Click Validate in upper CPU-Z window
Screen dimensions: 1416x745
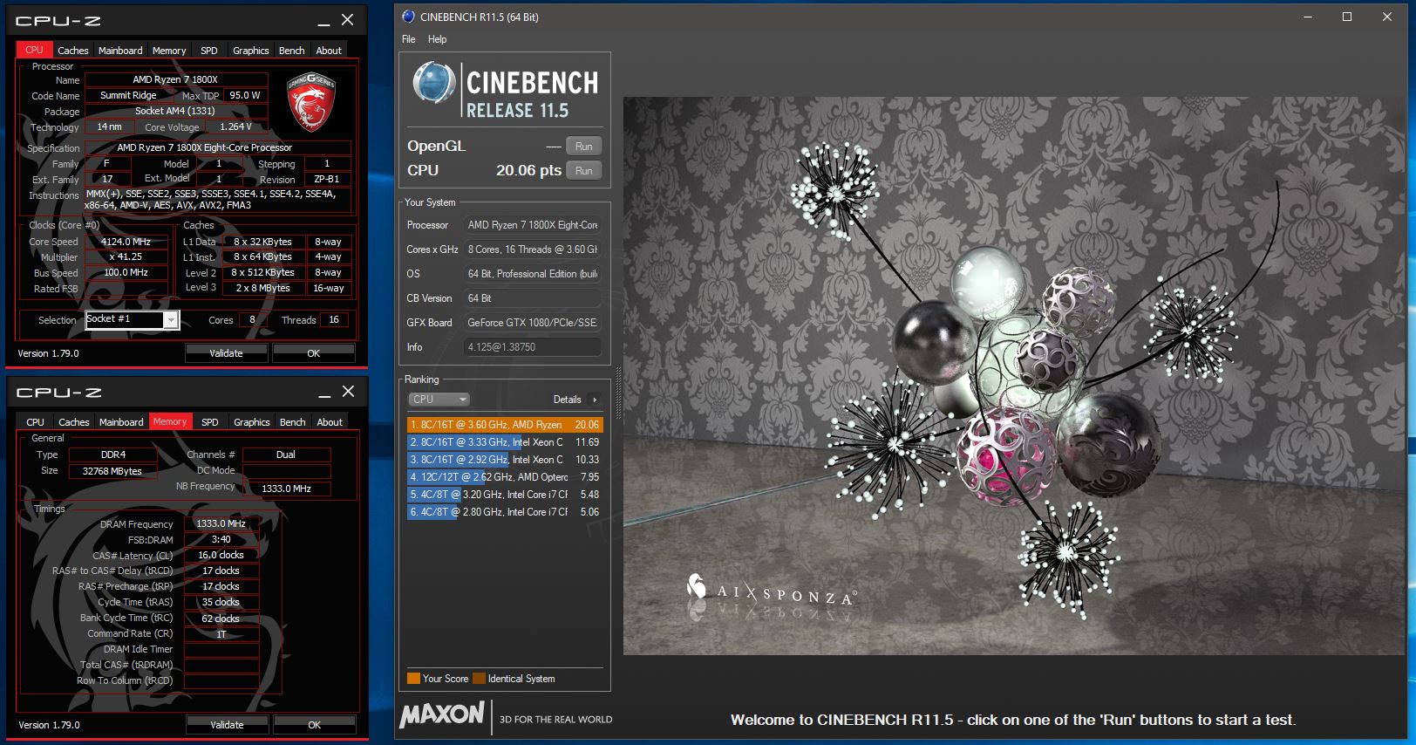(x=227, y=353)
